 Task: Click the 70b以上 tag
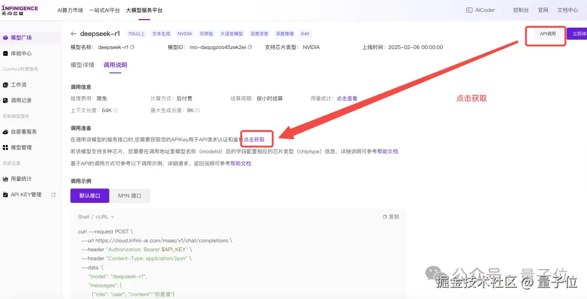point(136,34)
